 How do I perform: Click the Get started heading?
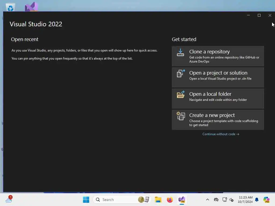pyautogui.click(x=184, y=39)
